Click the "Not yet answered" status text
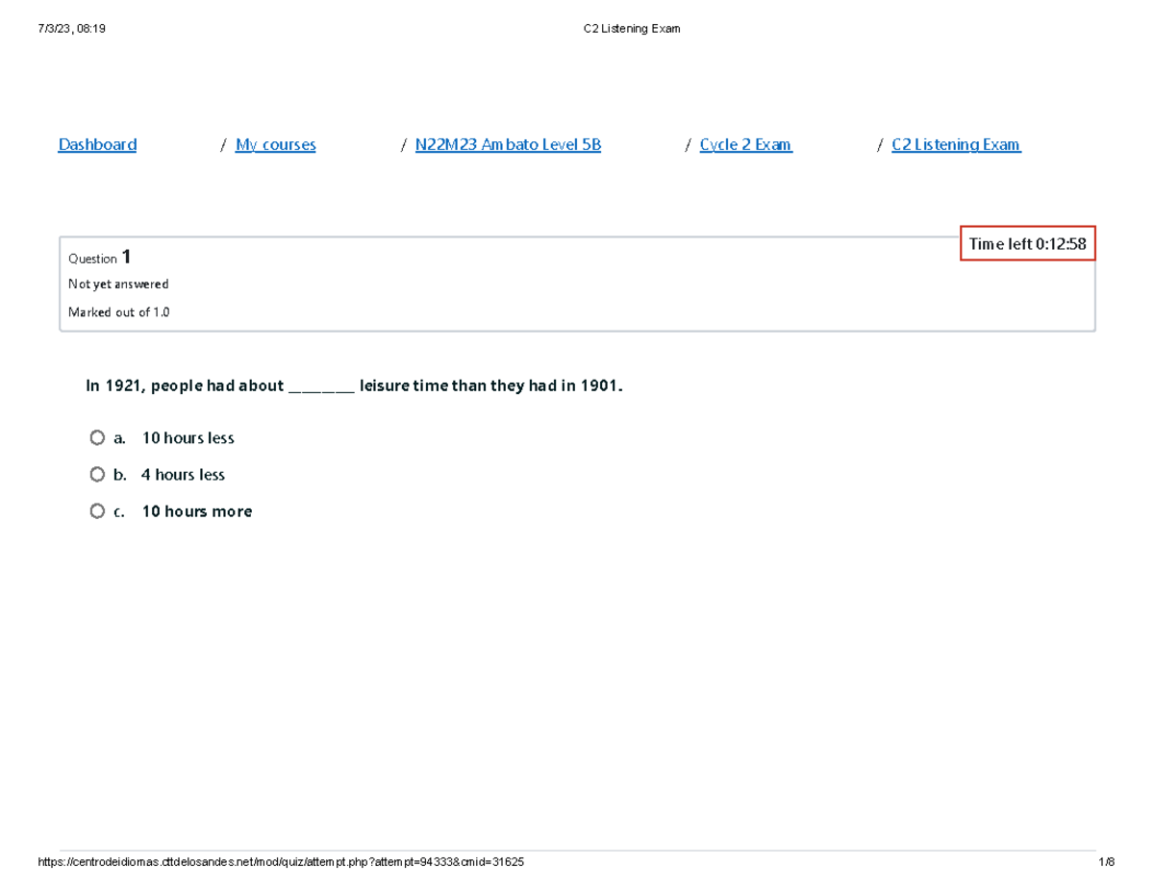1154x891 pixels. click(118, 285)
